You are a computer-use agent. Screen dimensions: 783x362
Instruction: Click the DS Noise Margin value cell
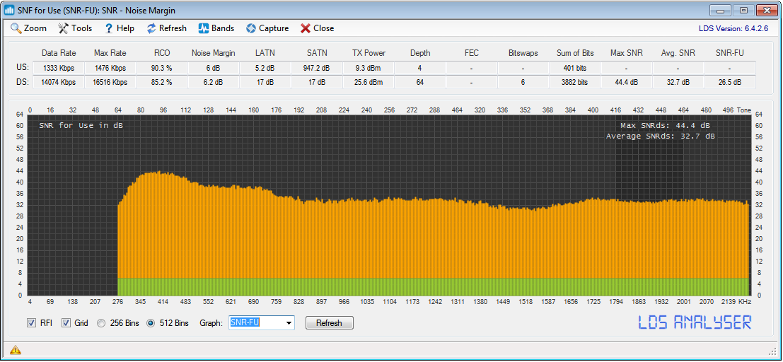[x=214, y=82]
